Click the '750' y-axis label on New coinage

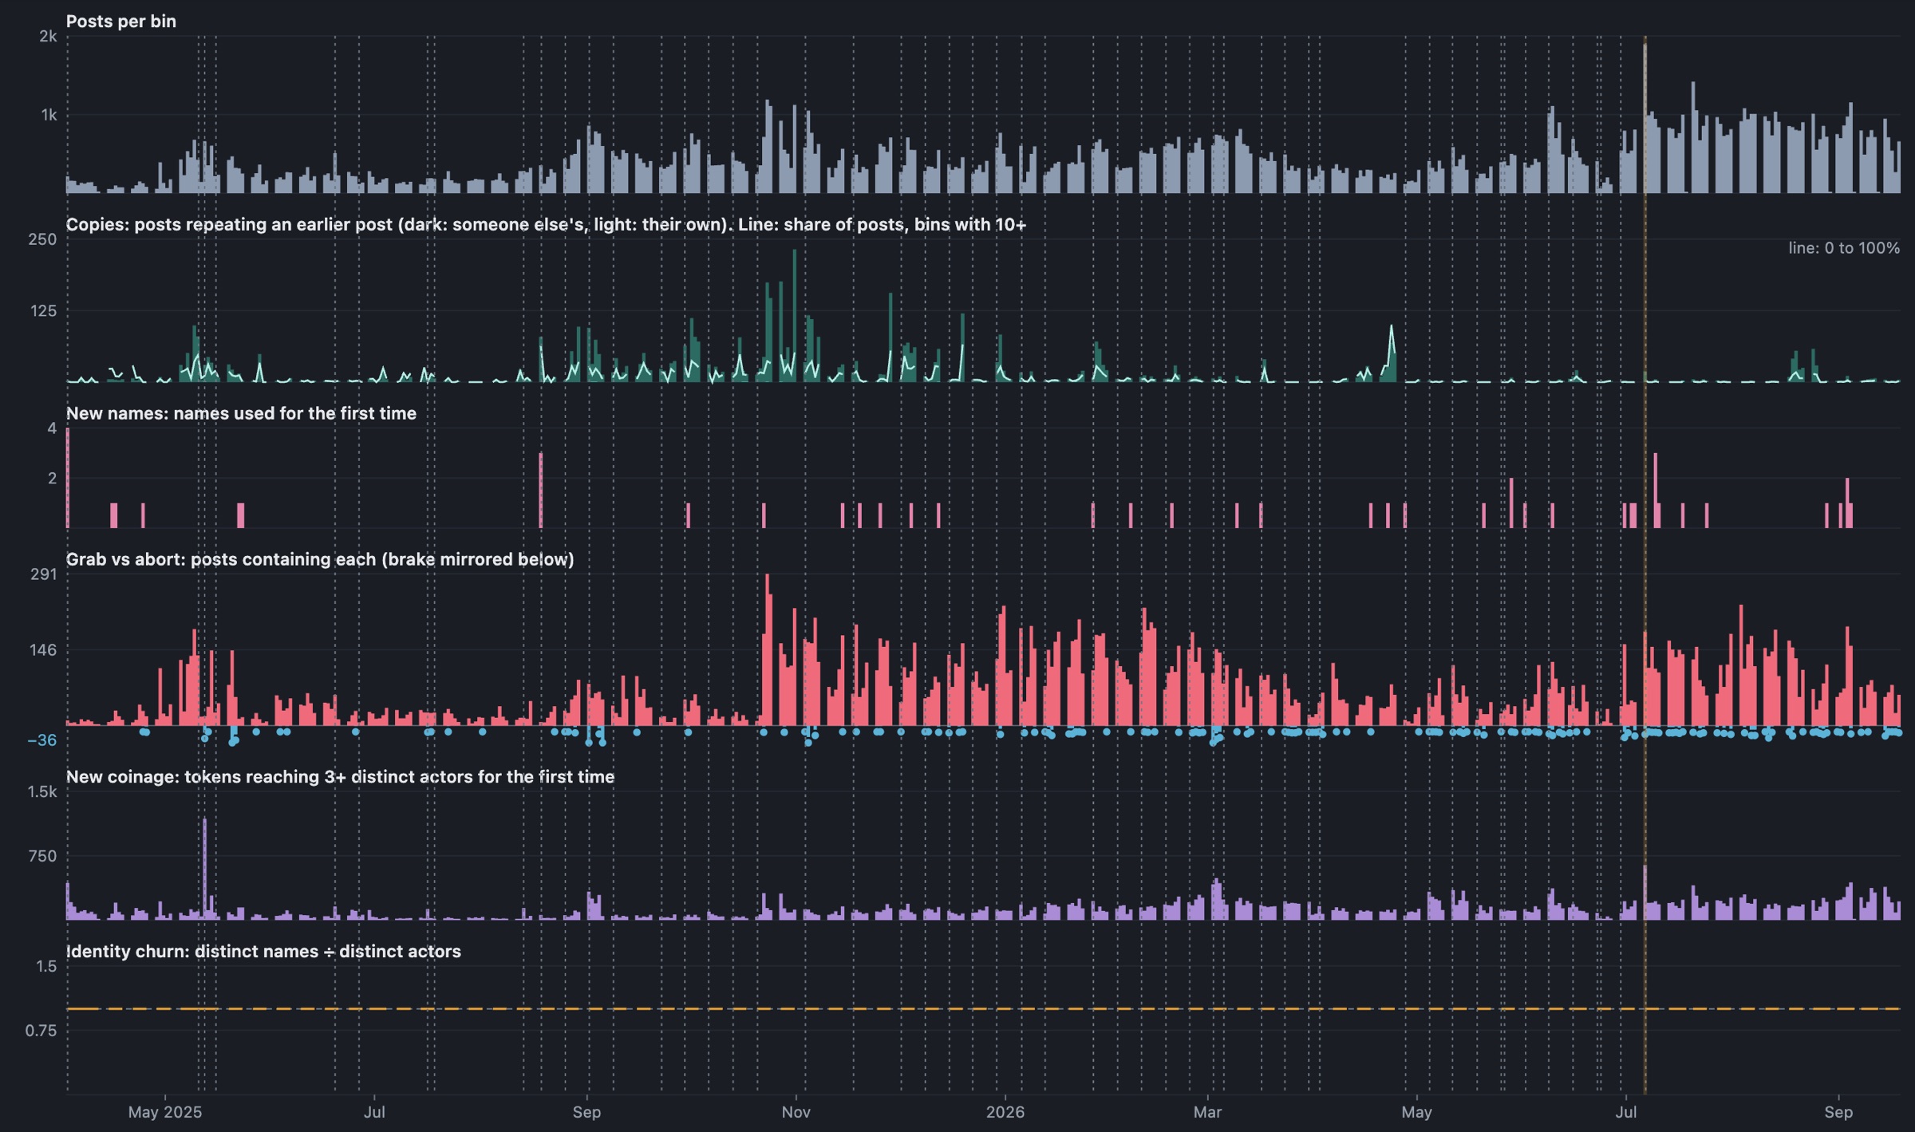click(x=43, y=856)
